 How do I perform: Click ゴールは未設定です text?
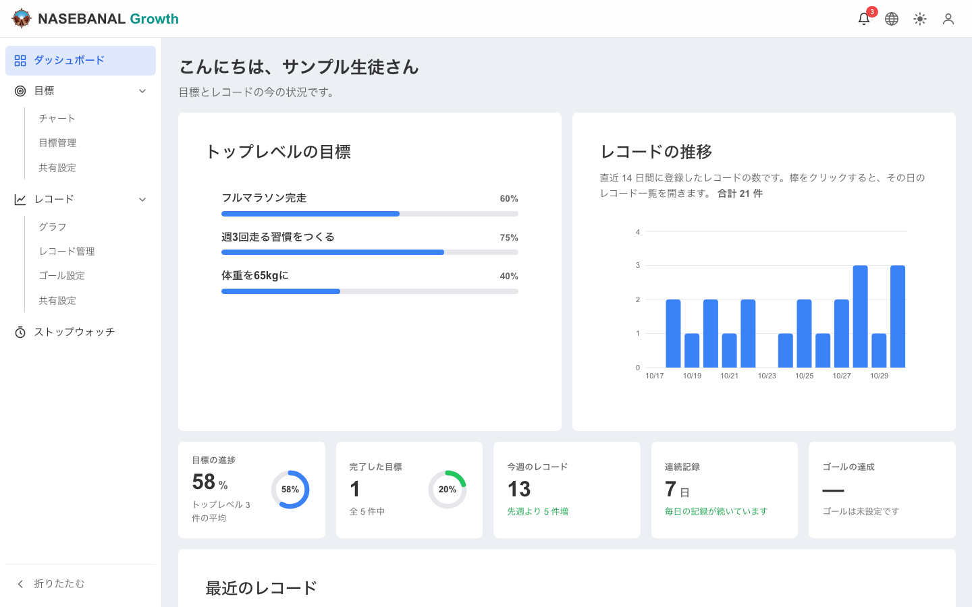[x=861, y=511]
